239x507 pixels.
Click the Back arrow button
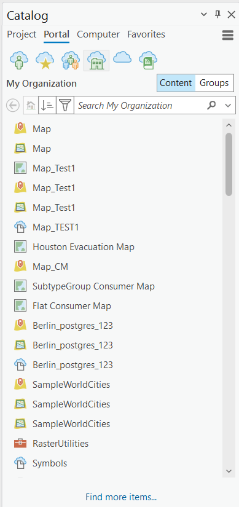tap(13, 106)
